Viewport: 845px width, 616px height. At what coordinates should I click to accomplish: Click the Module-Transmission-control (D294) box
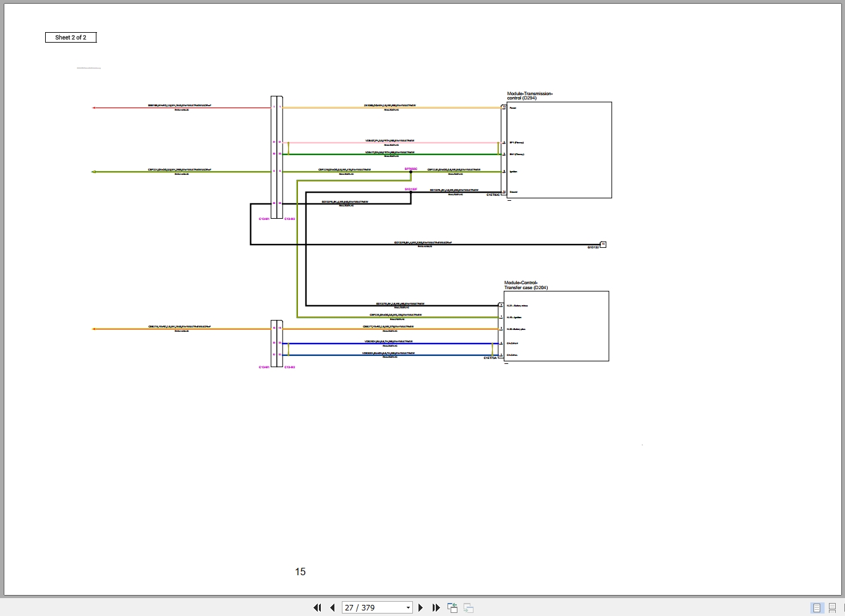(559, 150)
